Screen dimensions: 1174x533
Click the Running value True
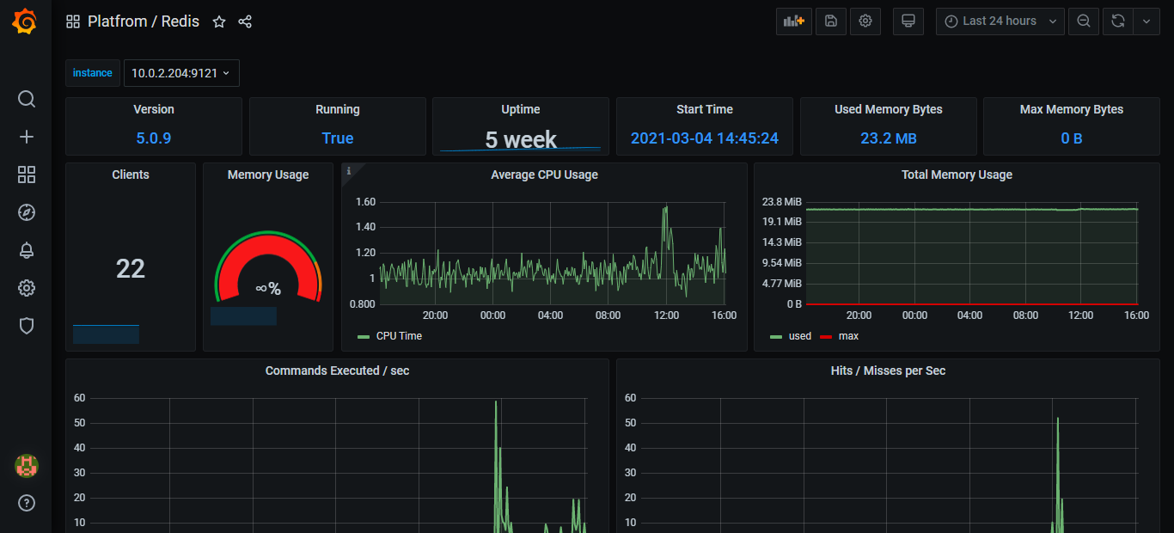pyautogui.click(x=338, y=138)
